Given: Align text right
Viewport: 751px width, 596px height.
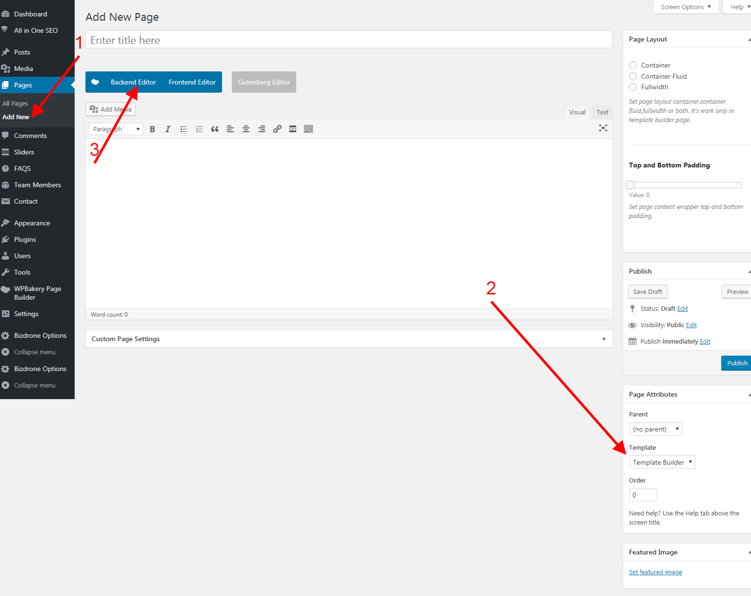Looking at the screenshot, I should (261, 129).
